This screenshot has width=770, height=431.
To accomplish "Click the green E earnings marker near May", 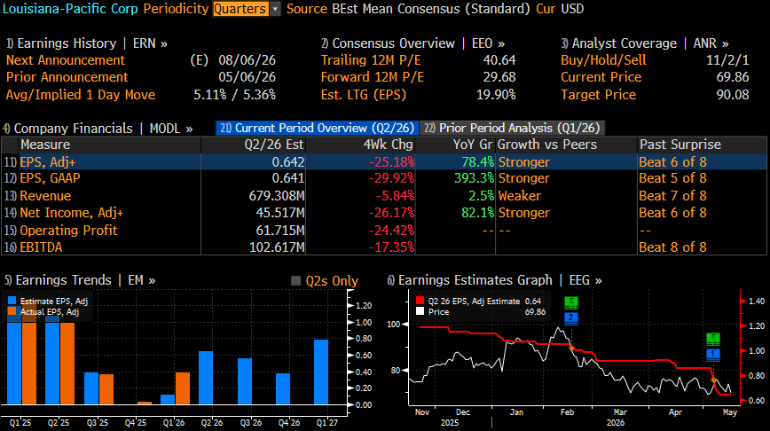I will (x=713, y=339).
